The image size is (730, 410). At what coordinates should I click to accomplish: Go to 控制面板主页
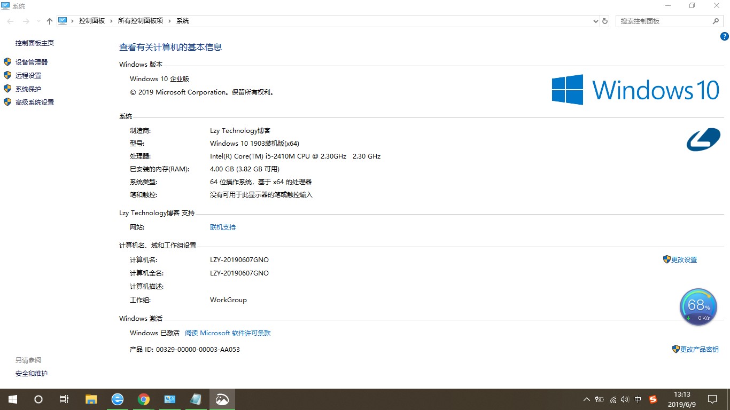pos(35,43)
